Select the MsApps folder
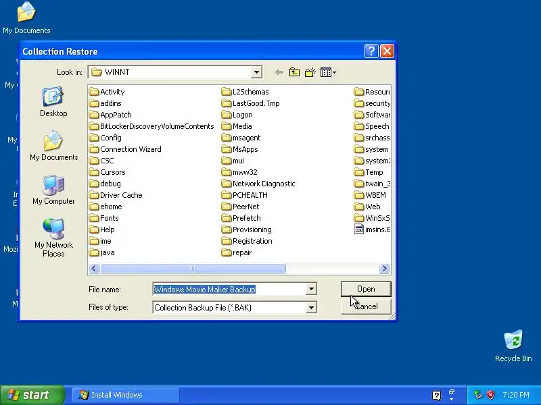The image size is (541, 405). click(240, 149)
